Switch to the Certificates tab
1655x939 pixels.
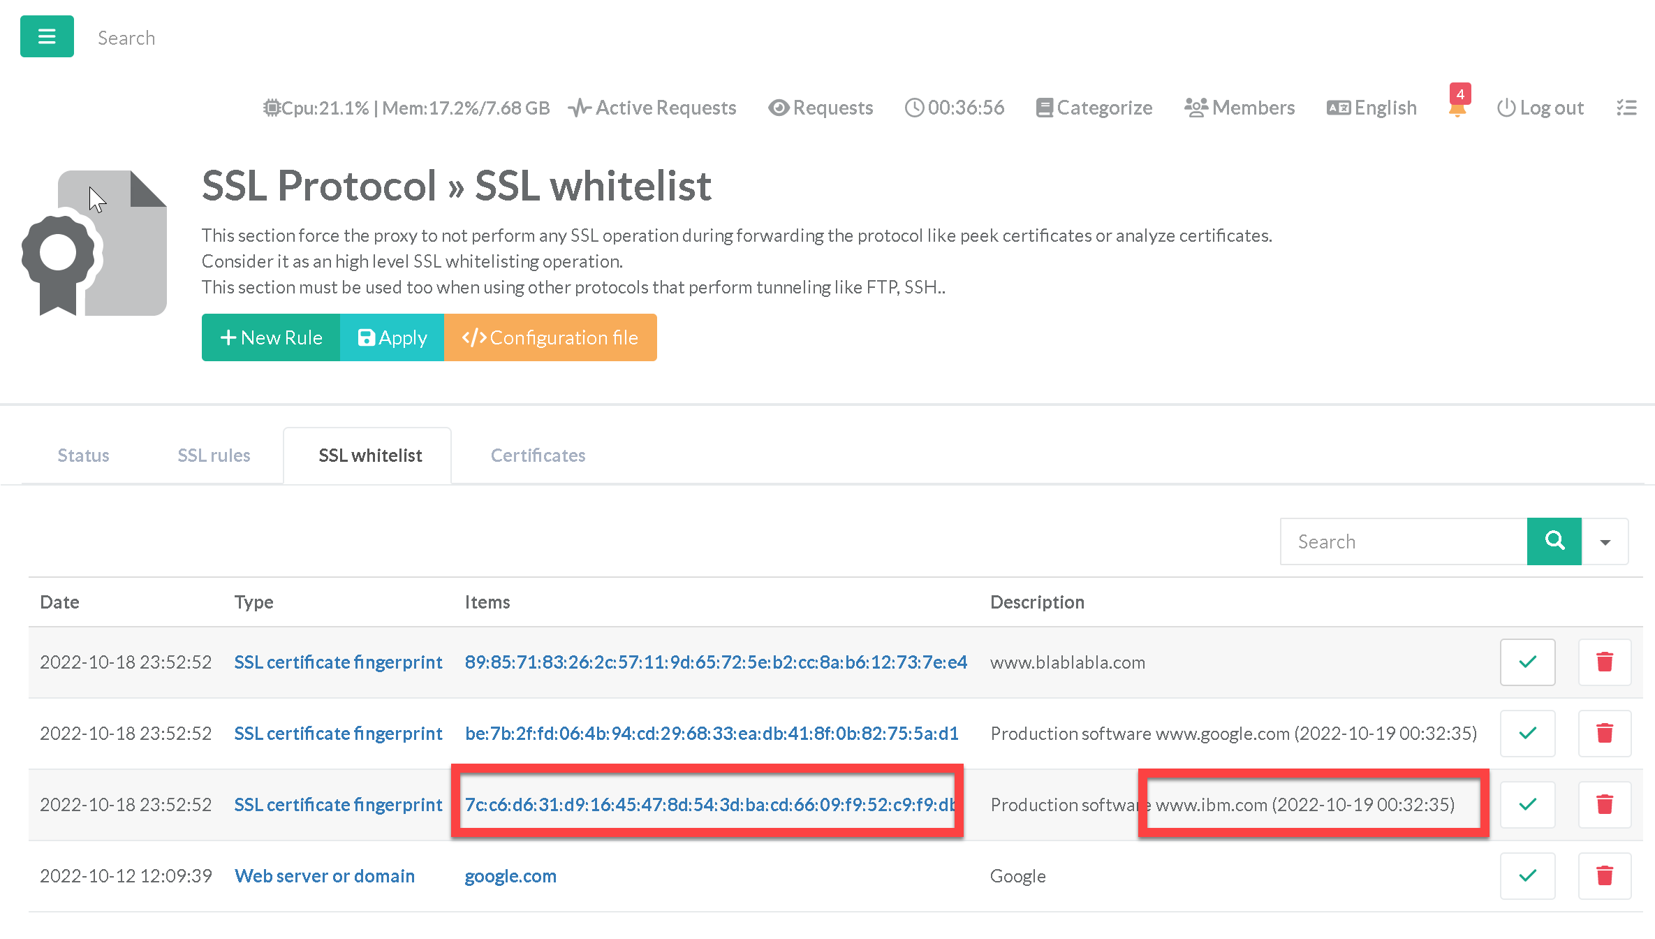[x=538, y=455]
